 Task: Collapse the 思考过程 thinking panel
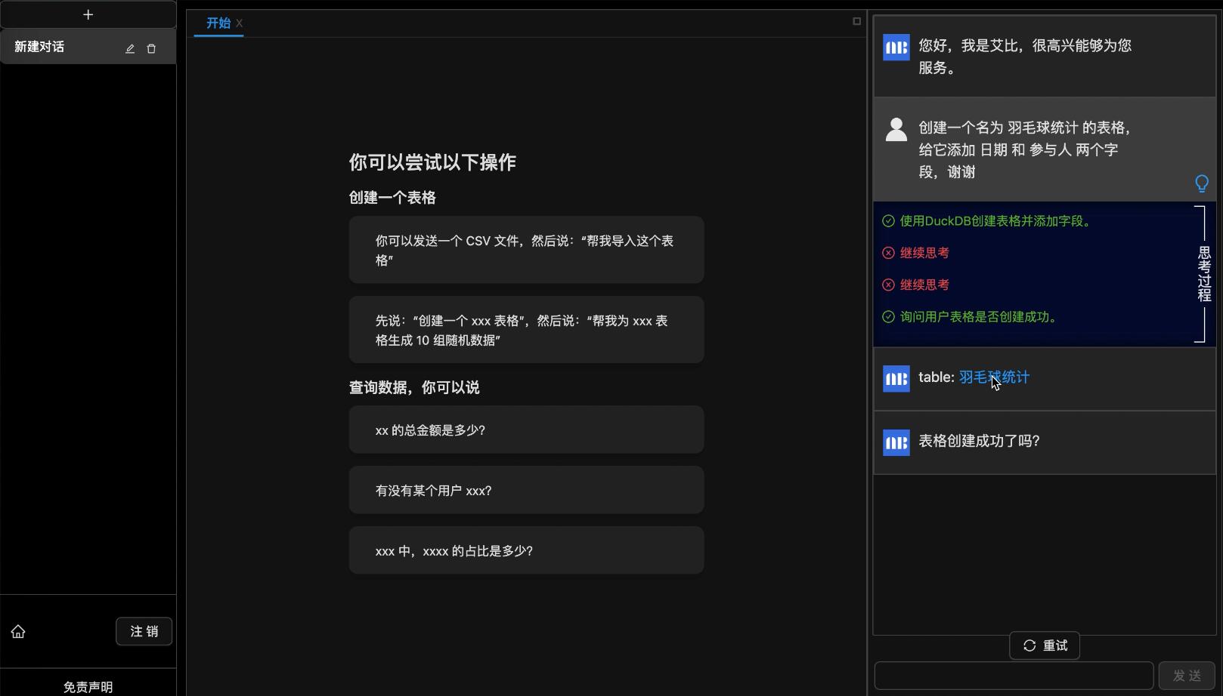point(1203,274)
